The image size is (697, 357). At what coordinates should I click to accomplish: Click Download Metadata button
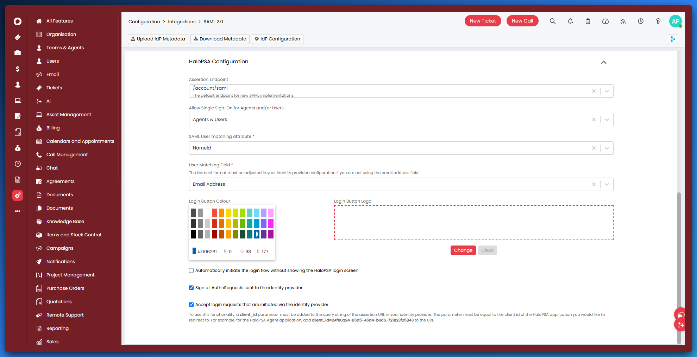pyautogui.click(x=220, y=39)
